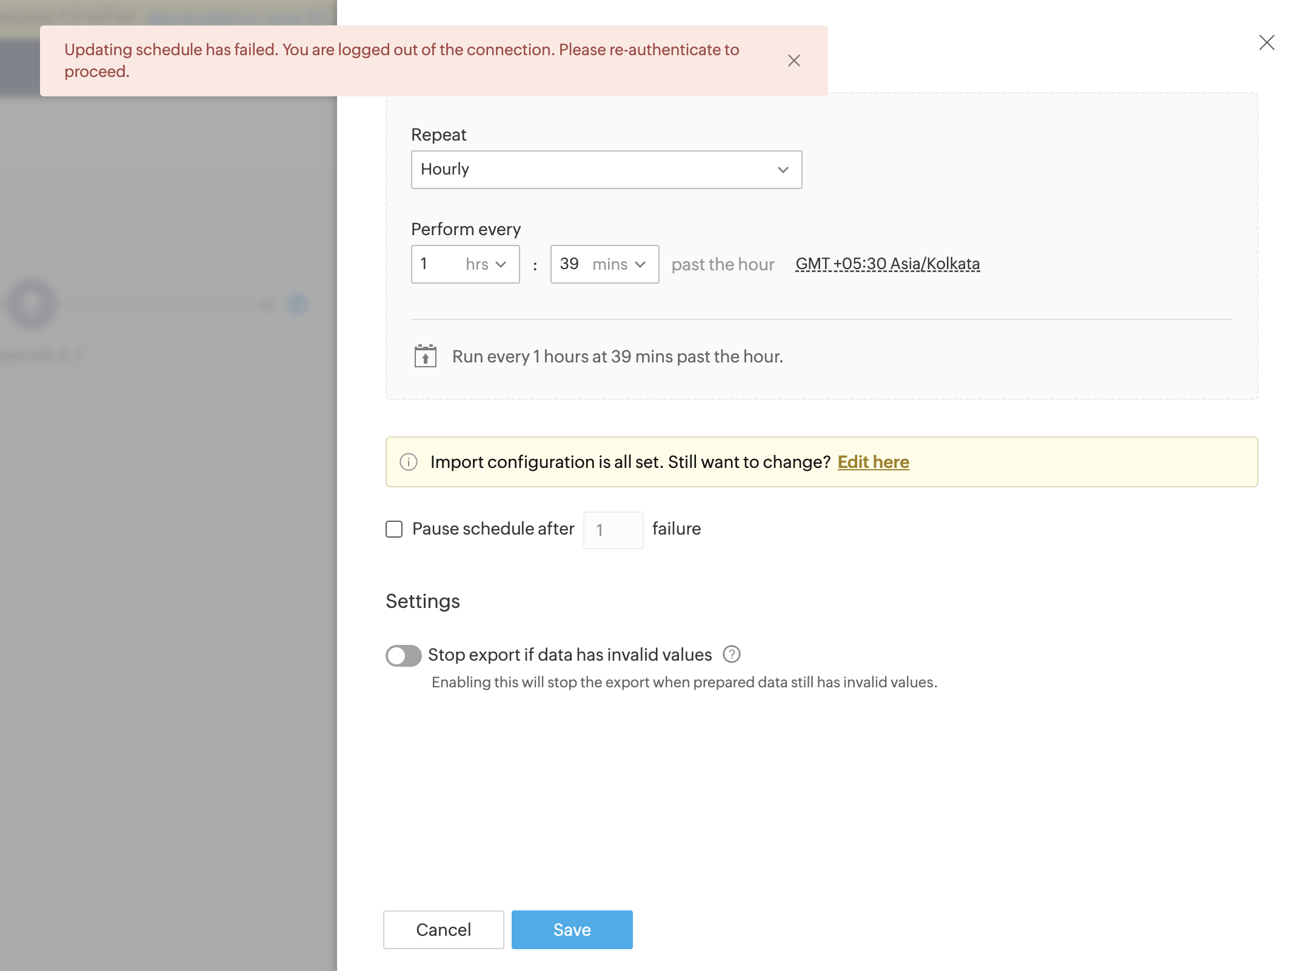Check the Pause schedule after checkbox

[x=394, y=529]
